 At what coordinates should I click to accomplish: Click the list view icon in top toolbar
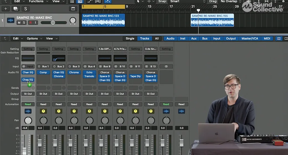pos(80,1)
